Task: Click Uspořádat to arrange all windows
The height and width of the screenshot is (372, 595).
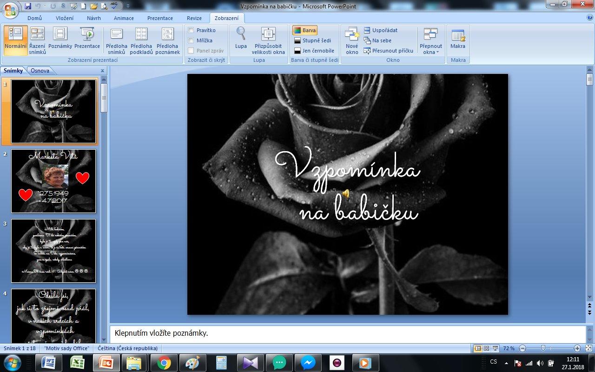Action: 380,30
